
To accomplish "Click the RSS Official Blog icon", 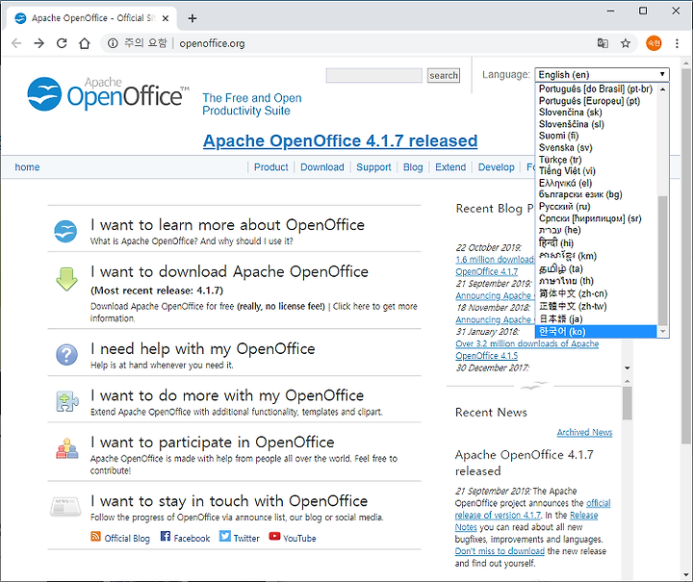I will [95, 536].
